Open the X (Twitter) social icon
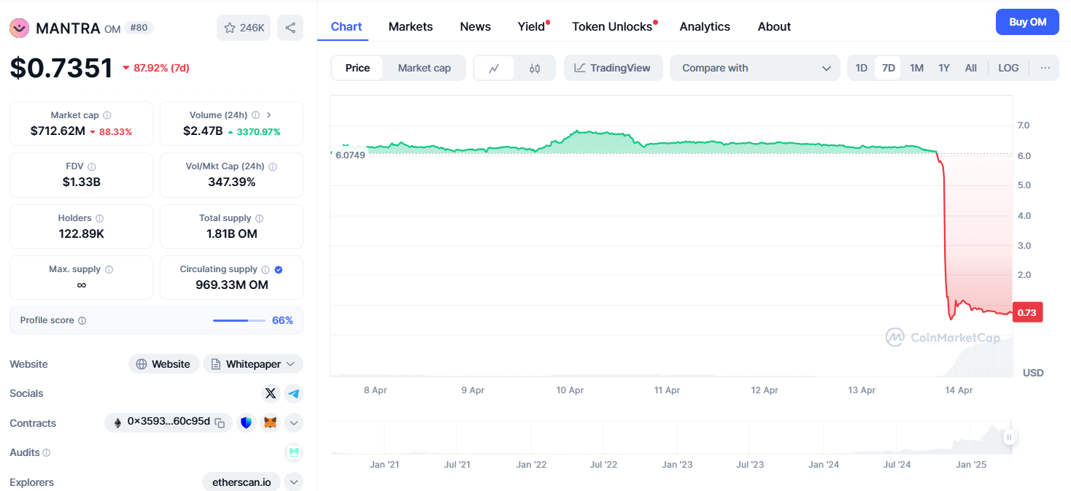1071x491 pixels. tap(271, 393)
